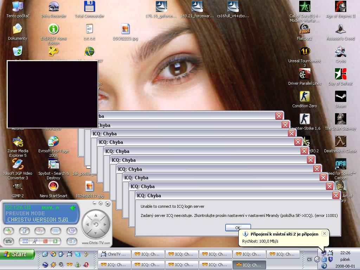
Task: Open the ChrisTV scheduler calendar icon
Action: (x=40, y=231)
